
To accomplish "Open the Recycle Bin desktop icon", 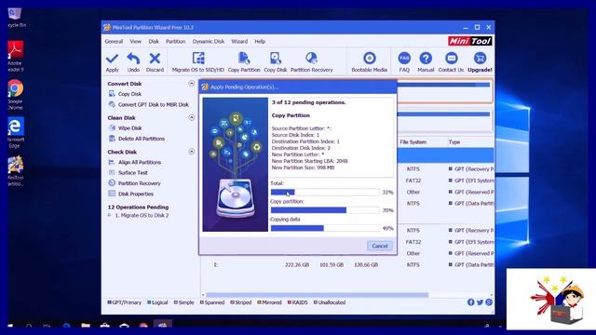I will coord(16,19).
